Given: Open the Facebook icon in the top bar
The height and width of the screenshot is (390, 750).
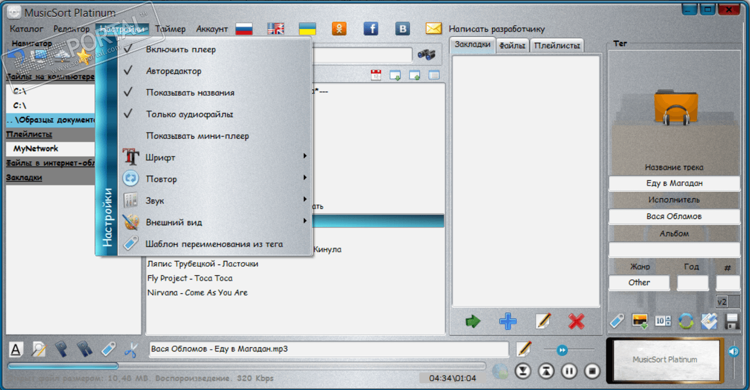Looking at the screenshot, I should tap(370, 29).
